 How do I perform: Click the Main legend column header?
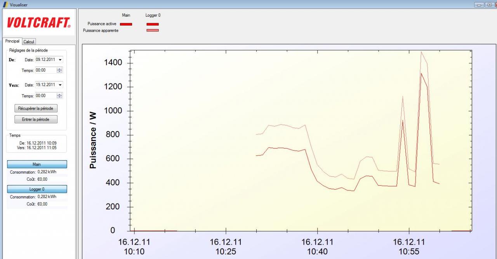[126, 16]
